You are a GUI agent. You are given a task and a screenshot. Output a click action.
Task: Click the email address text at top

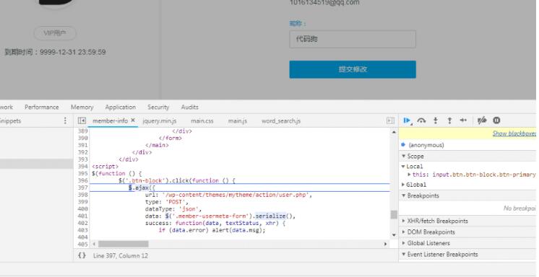coord(324,2)
